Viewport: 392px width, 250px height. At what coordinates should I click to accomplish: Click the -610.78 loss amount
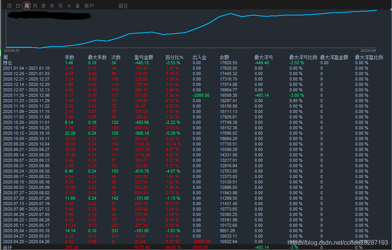pos(142,171)
